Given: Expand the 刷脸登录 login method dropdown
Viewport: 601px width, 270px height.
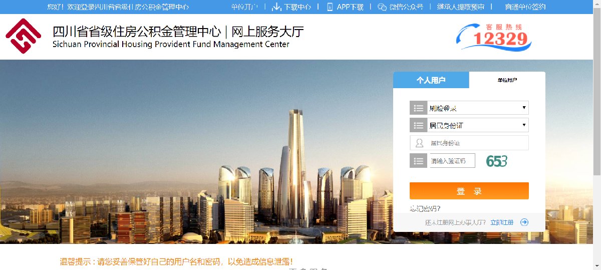Looking at the screenshot, I should 478,108.
